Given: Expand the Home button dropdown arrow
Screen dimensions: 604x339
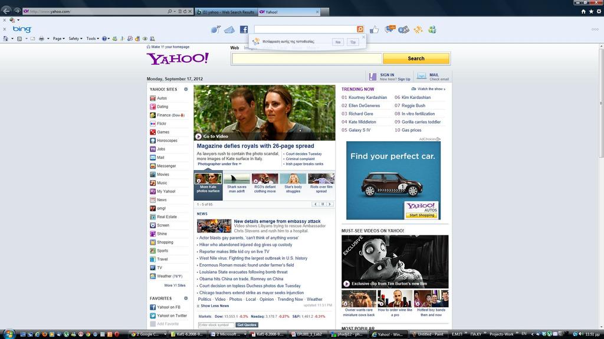Looking at the screenshot, I should point(12,38).
